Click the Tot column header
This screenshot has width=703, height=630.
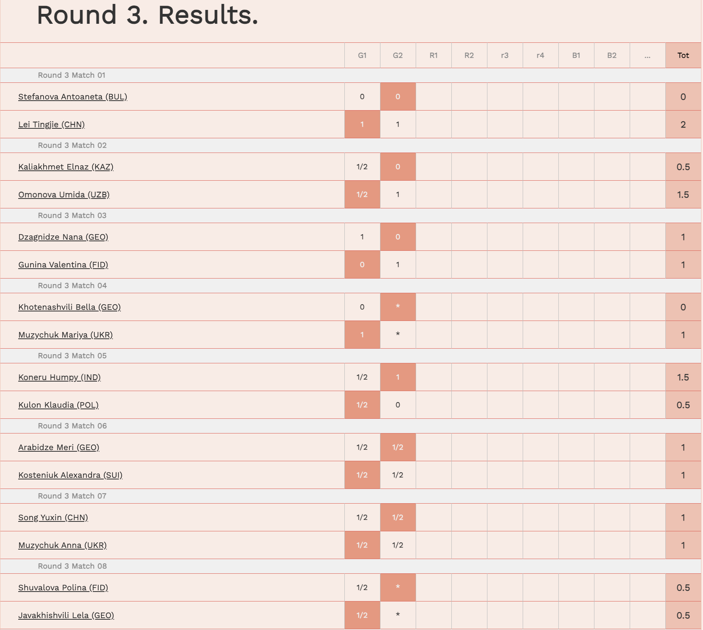click(683, 55)
